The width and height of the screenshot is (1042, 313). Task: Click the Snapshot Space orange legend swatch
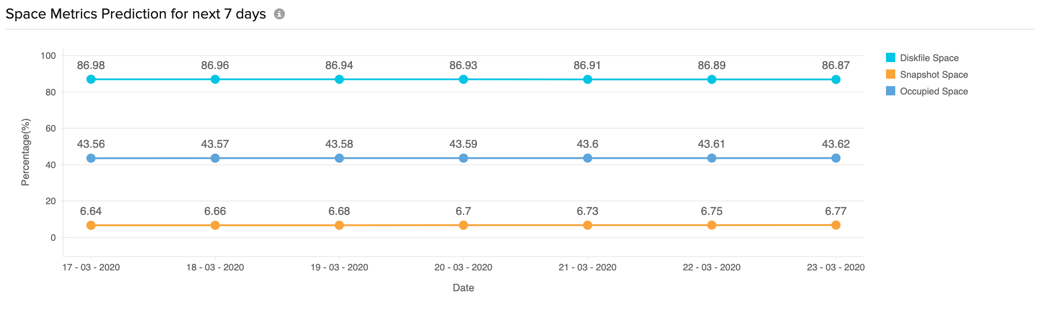tap(890, 75)
